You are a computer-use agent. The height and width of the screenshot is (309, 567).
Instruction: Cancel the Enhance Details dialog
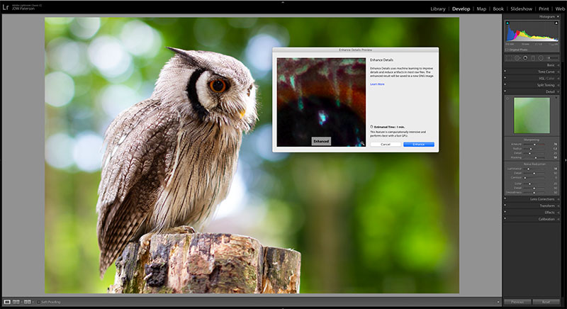386,144
